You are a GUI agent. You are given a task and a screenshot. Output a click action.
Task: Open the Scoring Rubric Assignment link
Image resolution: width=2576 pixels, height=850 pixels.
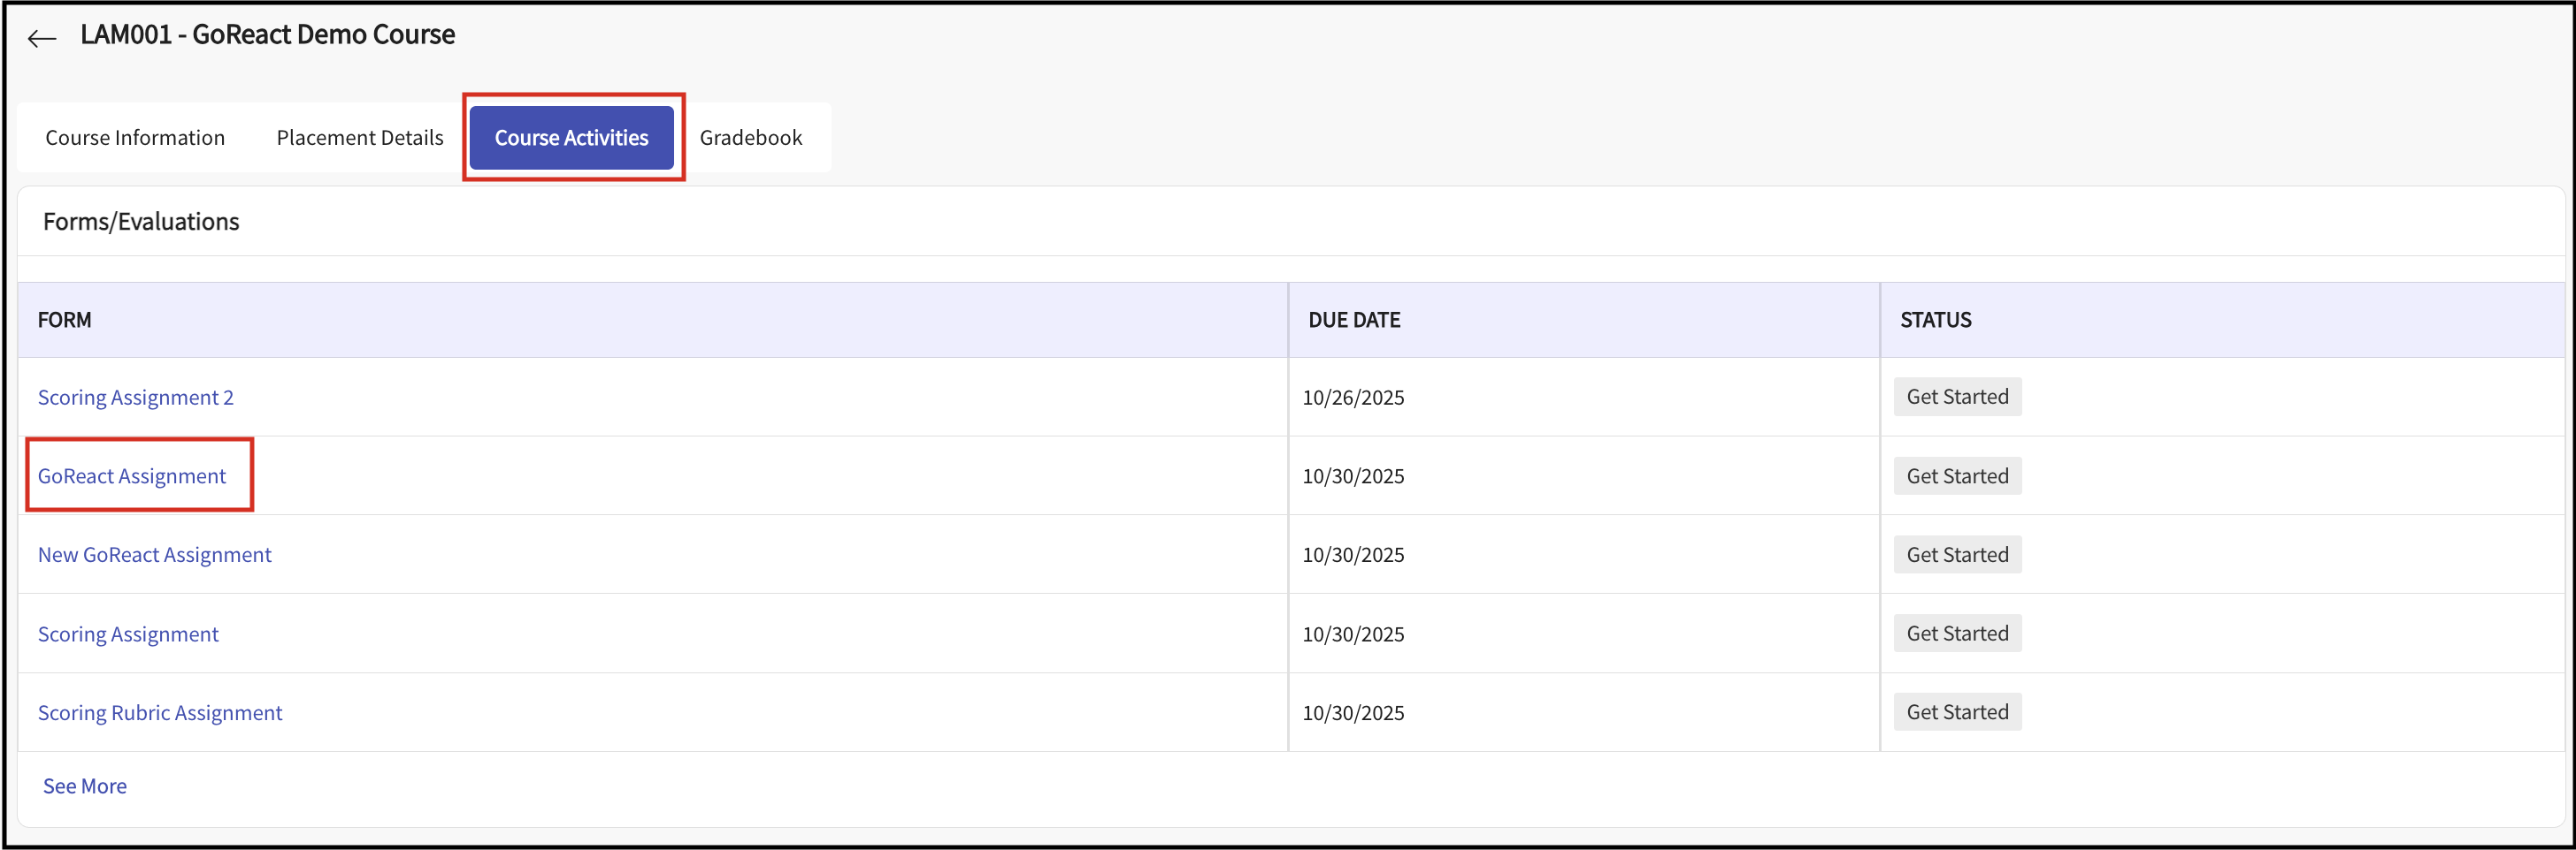160,713
